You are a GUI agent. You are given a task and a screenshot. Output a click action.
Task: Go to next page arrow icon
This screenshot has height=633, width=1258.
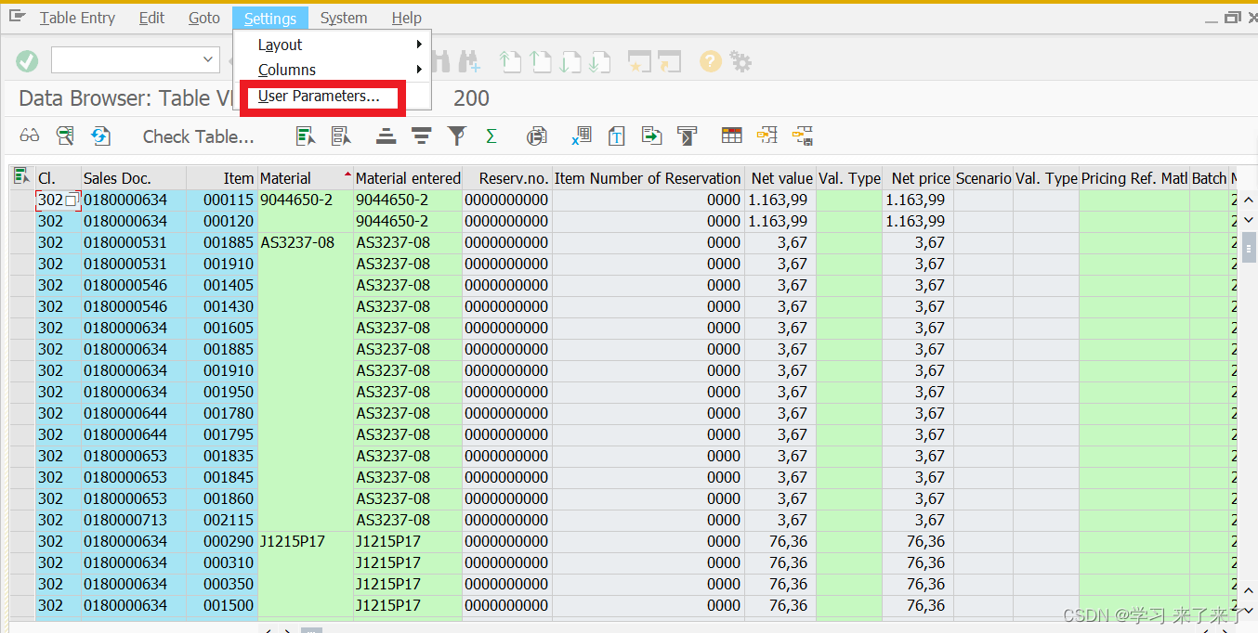point(570,61)
